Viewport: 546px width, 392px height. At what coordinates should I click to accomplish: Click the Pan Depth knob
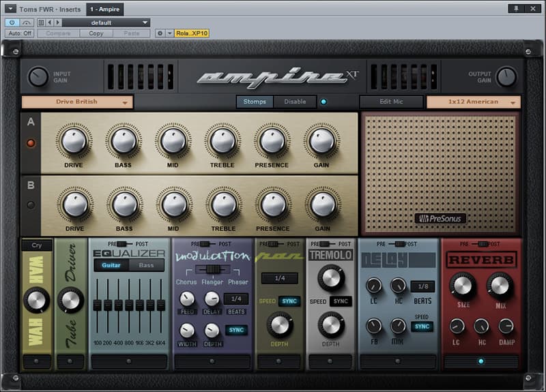click(280, 325)
